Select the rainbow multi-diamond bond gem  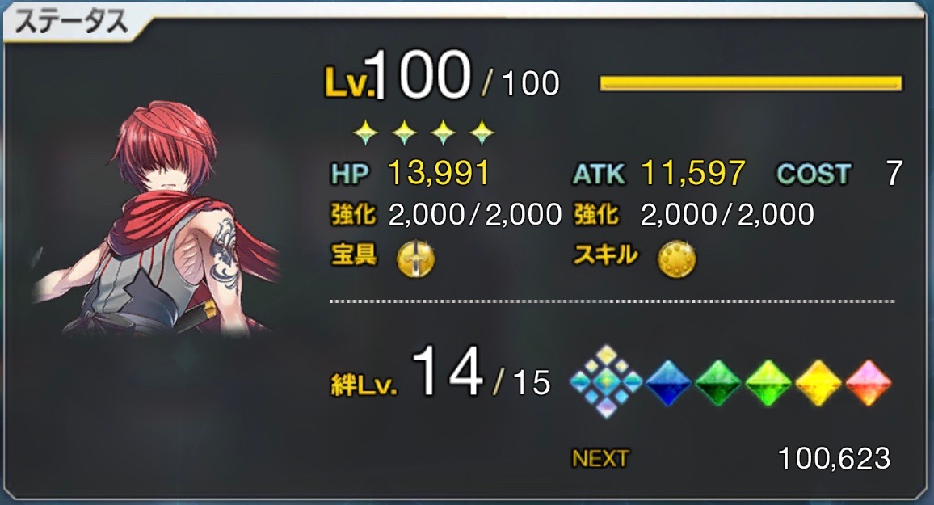[x=606, y=381]
